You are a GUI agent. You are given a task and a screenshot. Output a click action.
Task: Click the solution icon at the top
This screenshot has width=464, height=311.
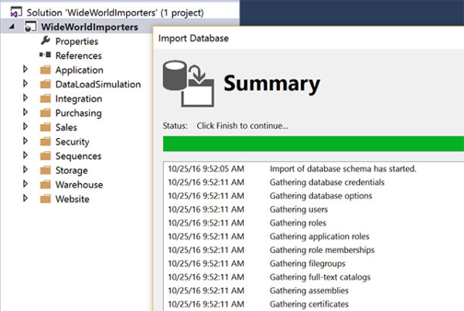12,12
